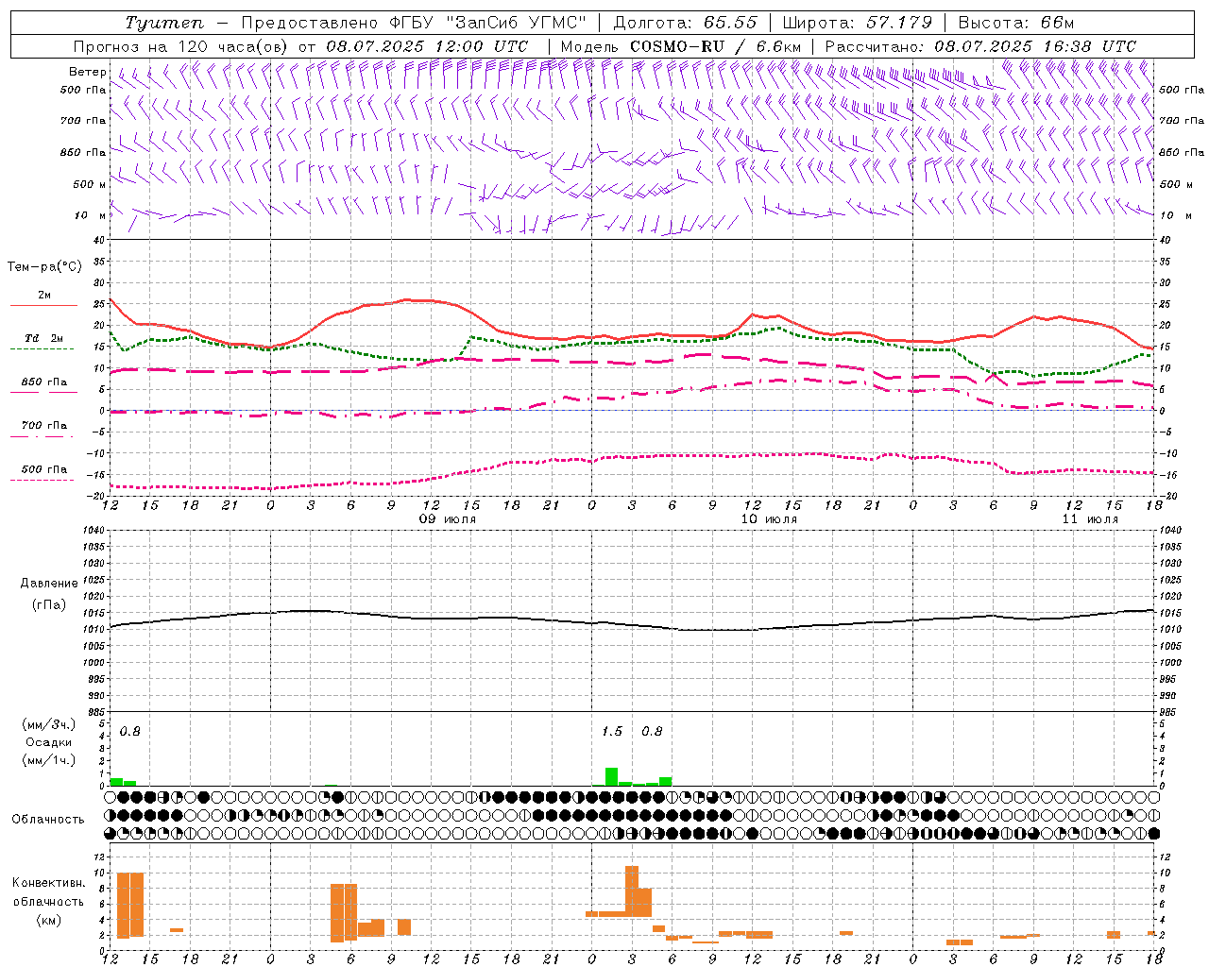Select the "Прогноз на 120 часа(ов)" forecast text
This screenshot has width=1209, height=967.
(x=181, y=46)
